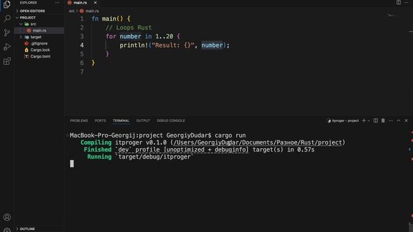This screenshot has width=413, height=232.
Task: Open the Run and Debug view
Action: point(7,47)
